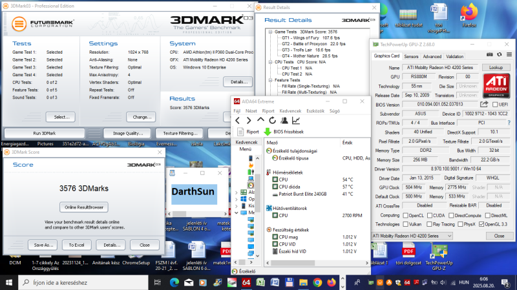
Task: Click the ATI Radeon logo in GPU-Z
Action: click(x=496, y=86)
